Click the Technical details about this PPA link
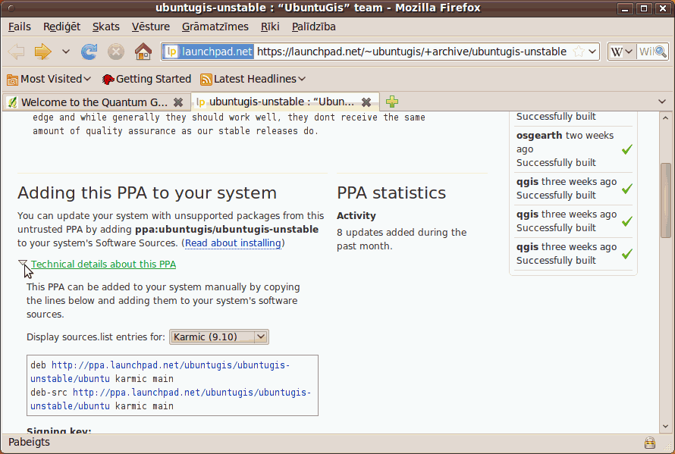The image size is (675, 454). (103, 265)
